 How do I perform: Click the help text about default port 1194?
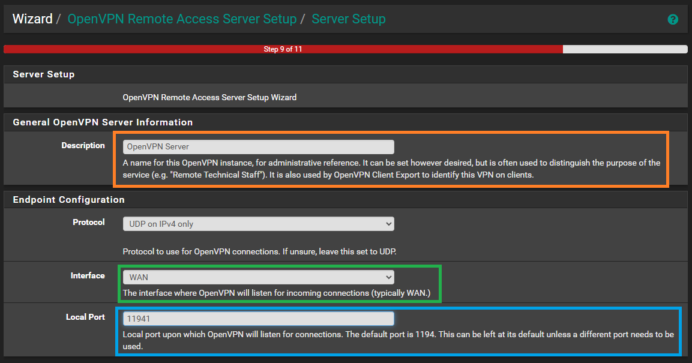coord(398,341)
